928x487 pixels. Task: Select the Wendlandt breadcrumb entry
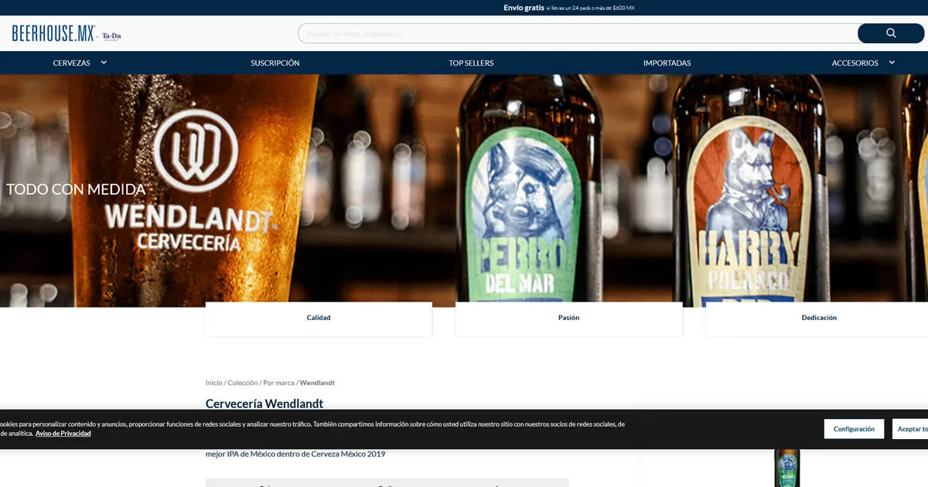click(317, 382)
